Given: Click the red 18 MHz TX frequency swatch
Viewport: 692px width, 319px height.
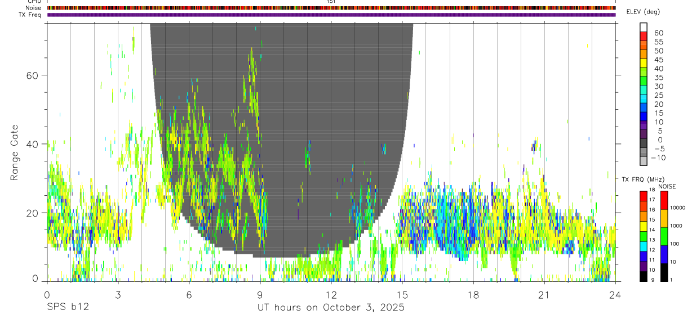Looking at the screenshot, I should (644, 196).
